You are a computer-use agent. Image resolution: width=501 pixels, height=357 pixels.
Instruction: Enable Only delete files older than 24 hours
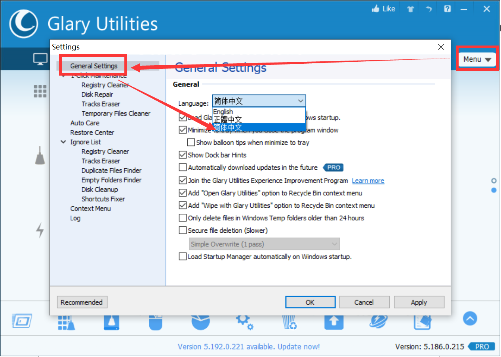[x=183, y=218]
